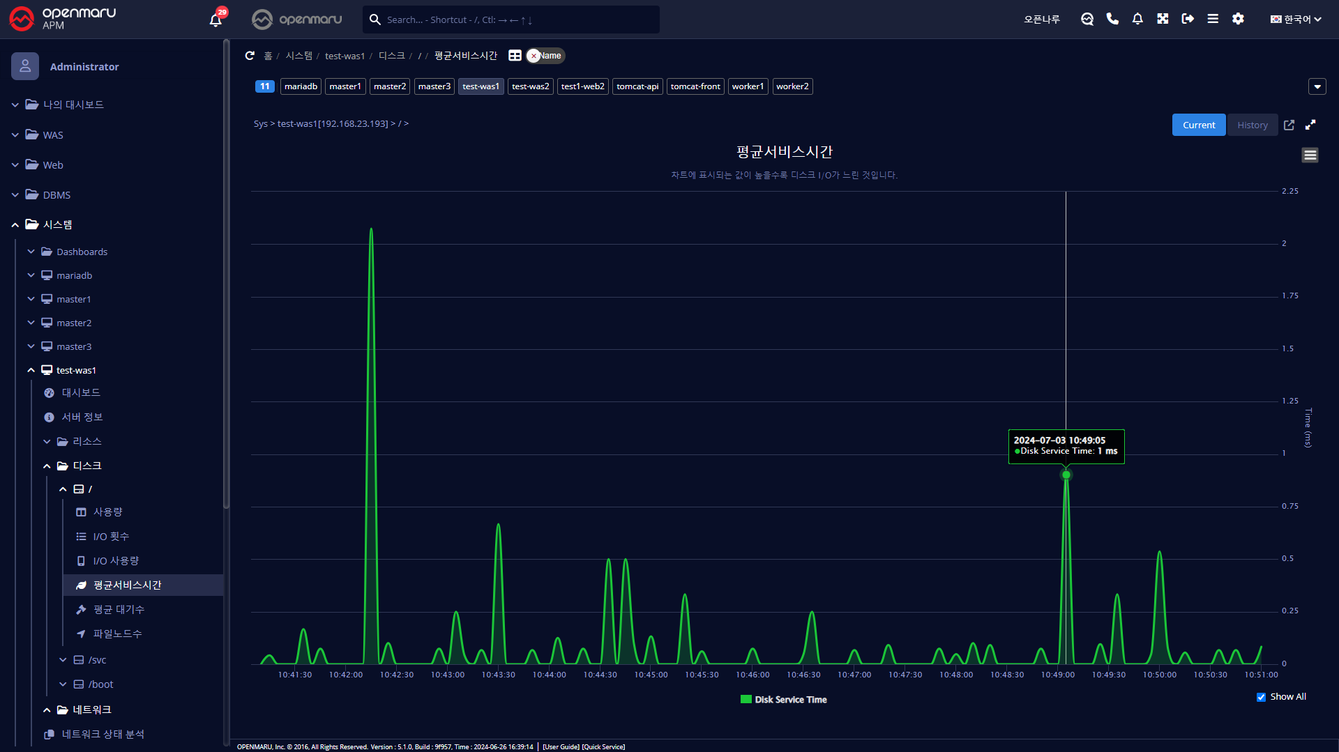Open the server list dropdown arrow
Image resolution: width=1339 pixels, height=752 pixels.
click(x=1317, y=87)
